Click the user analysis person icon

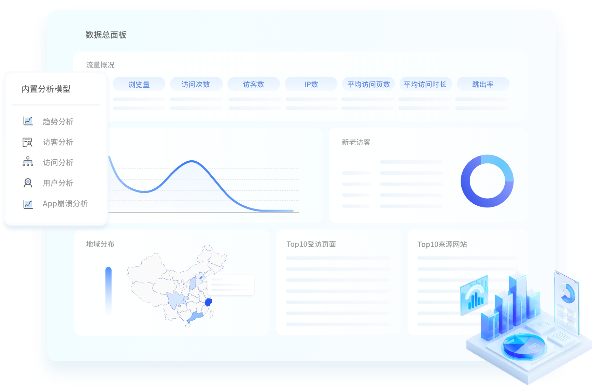point(28,183)
